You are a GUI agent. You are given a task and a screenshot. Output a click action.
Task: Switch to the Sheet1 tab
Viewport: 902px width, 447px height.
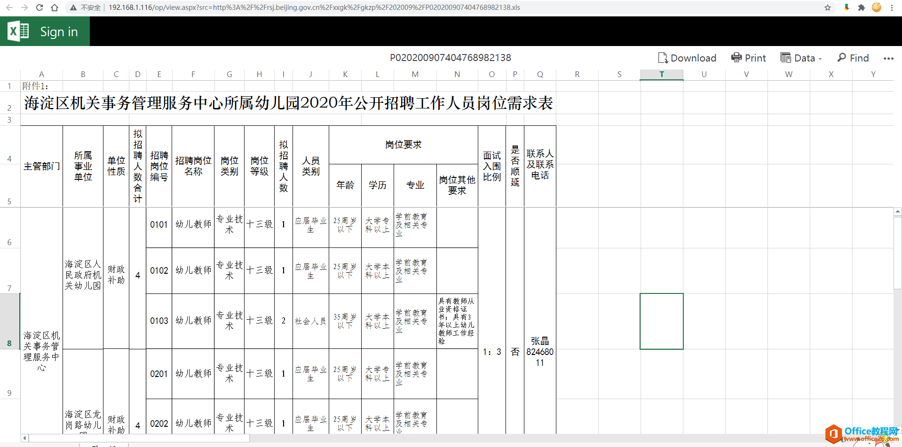pos(104,445)
